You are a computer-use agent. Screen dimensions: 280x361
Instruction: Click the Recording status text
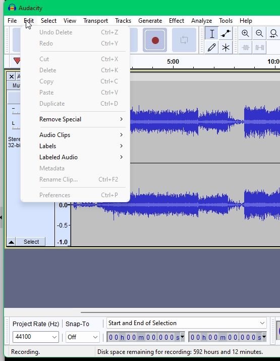pos(25,352)
